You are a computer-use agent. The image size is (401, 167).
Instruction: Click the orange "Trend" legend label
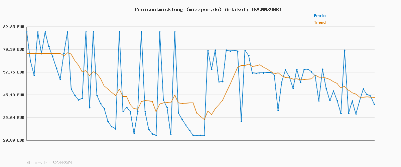[319, 22]
